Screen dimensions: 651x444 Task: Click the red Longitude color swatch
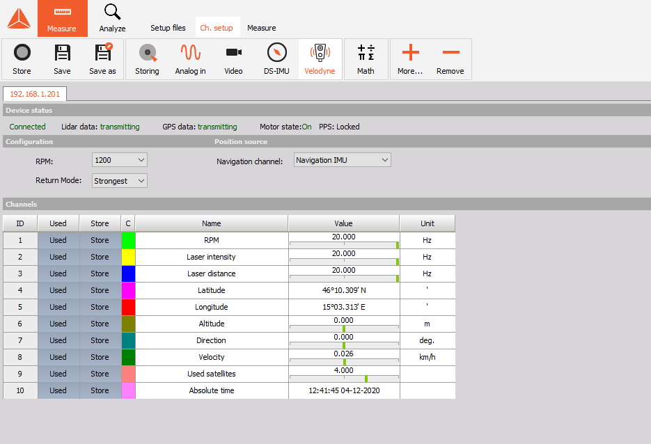[128, 307]
